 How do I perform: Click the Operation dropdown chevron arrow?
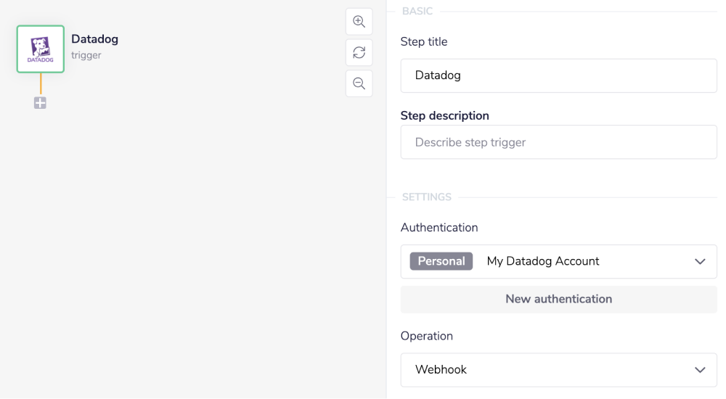(700, 370)
